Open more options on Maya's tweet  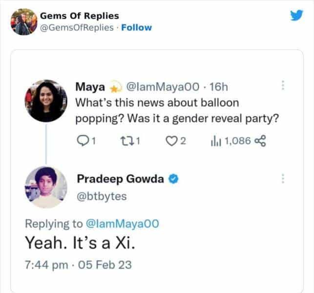click(282, 86)
